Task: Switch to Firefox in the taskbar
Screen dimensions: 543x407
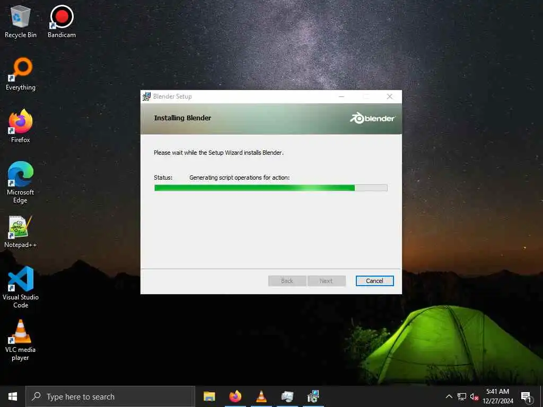Action: [235, 396]
